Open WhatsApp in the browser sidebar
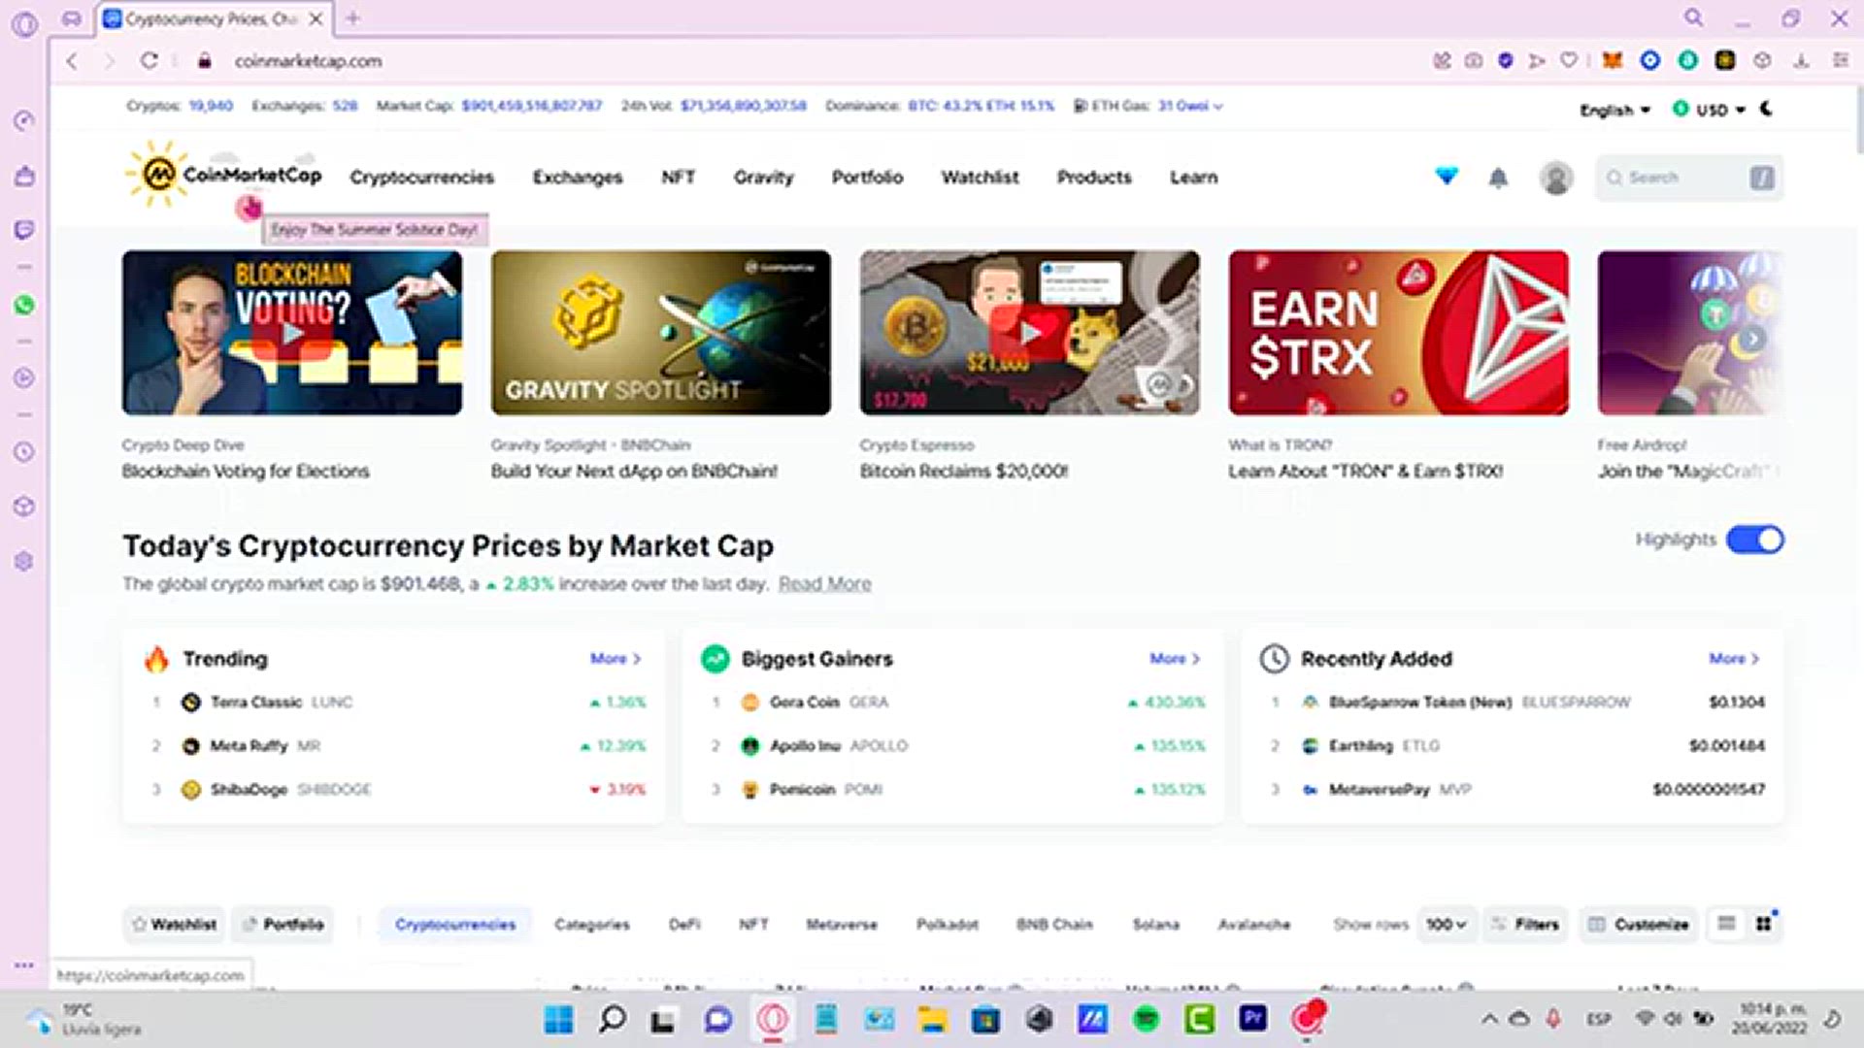Screen dimensions: 1864x1048 point(24,305)
